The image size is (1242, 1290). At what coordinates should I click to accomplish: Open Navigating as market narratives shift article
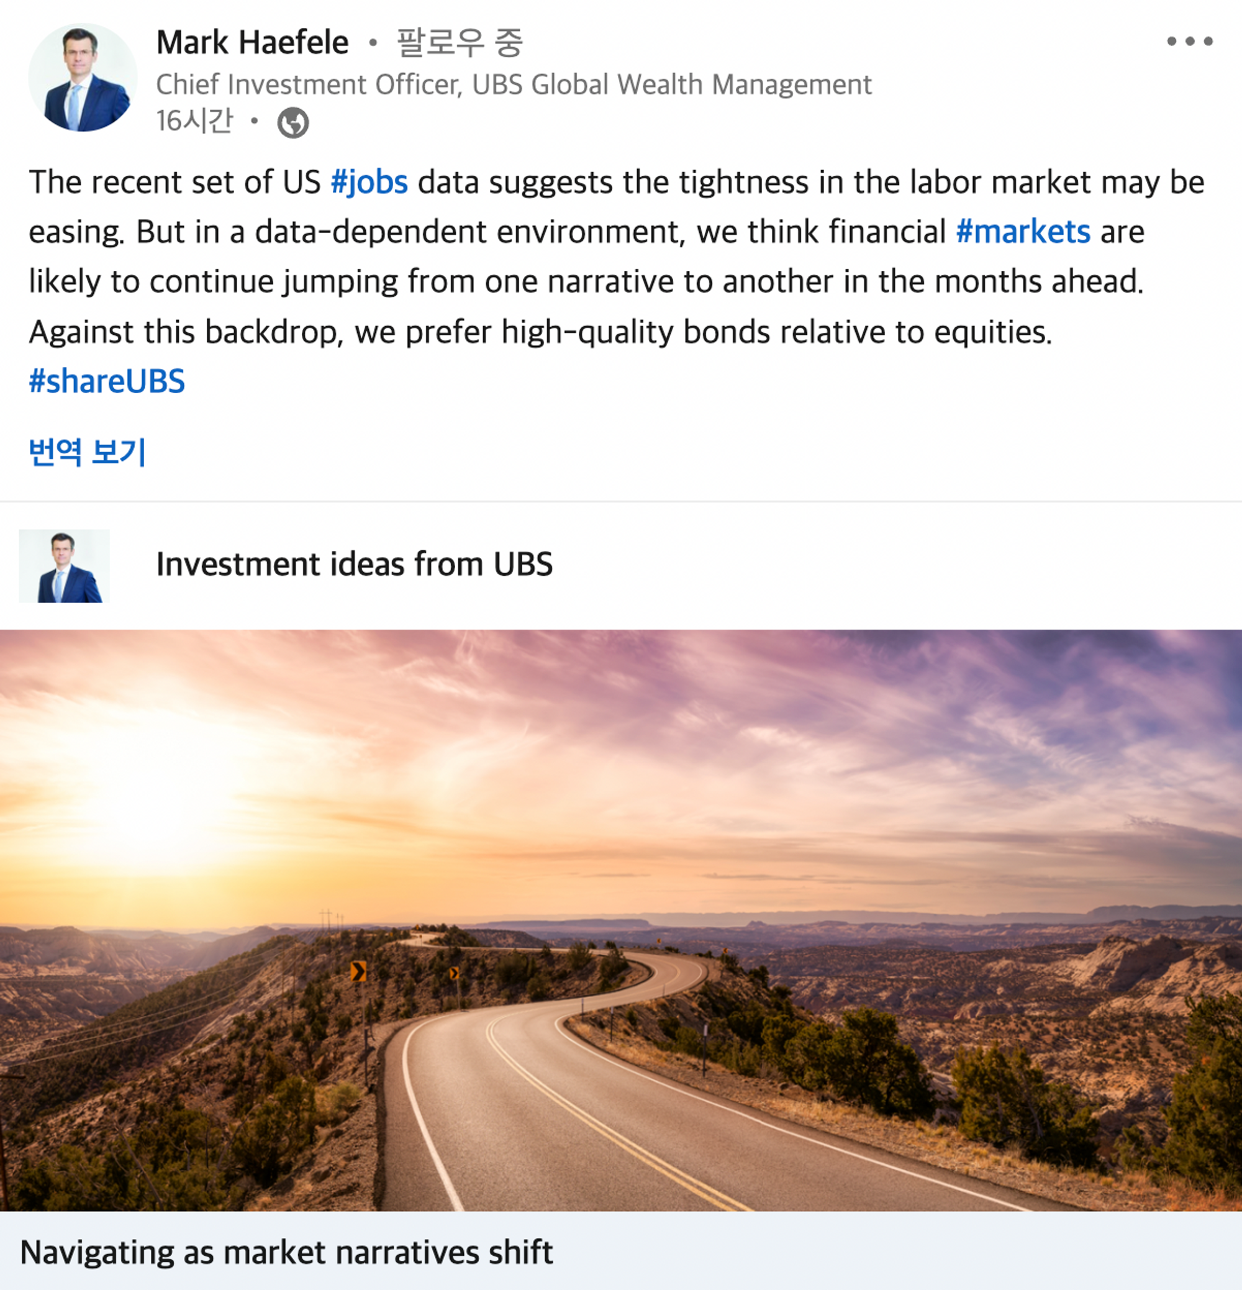coord(286,1253)
